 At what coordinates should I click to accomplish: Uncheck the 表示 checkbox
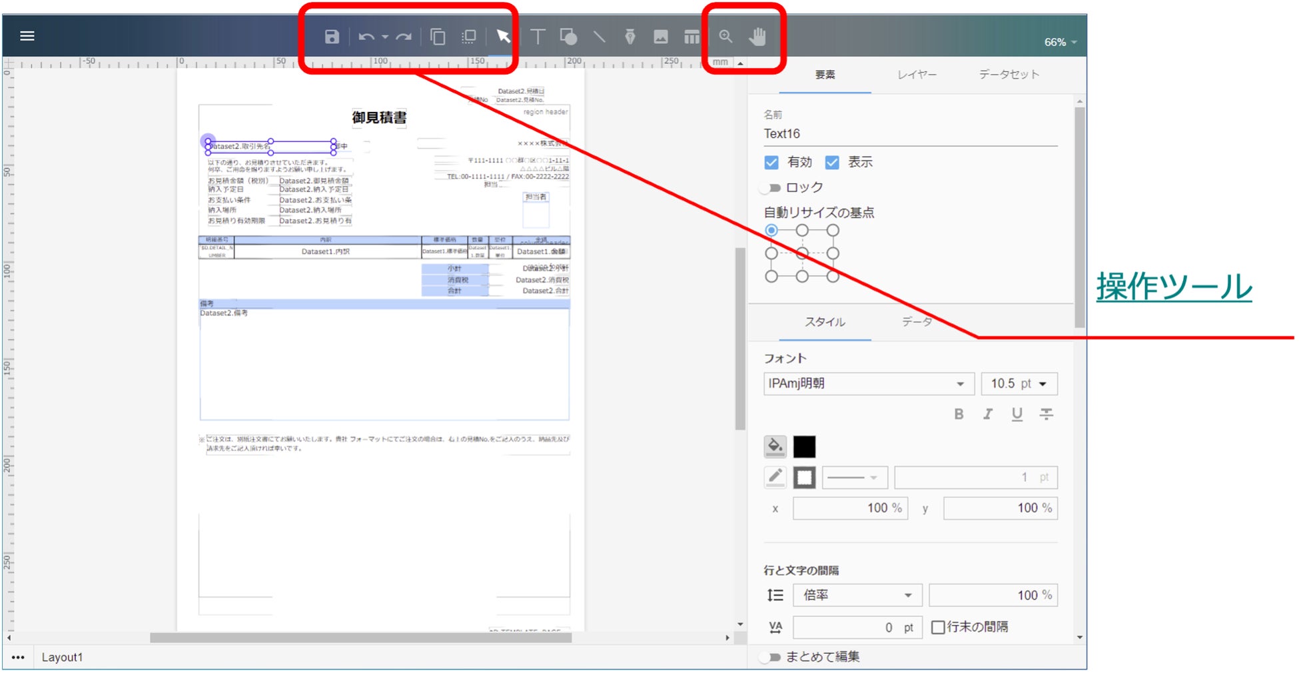832,163
